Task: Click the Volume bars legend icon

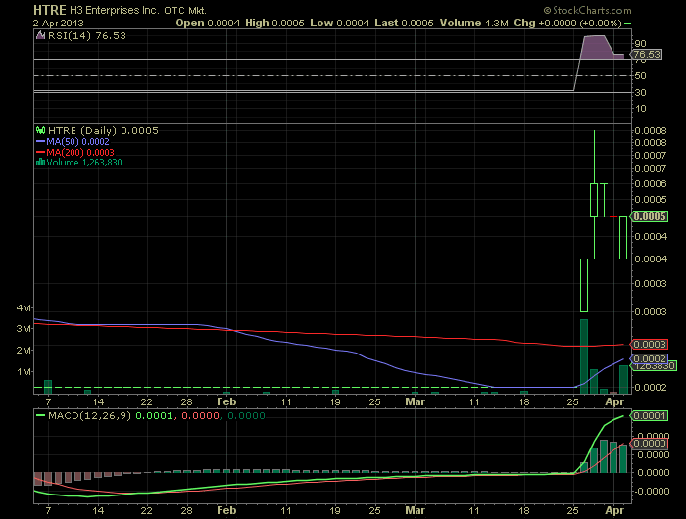Action: (x=41, y=163)
